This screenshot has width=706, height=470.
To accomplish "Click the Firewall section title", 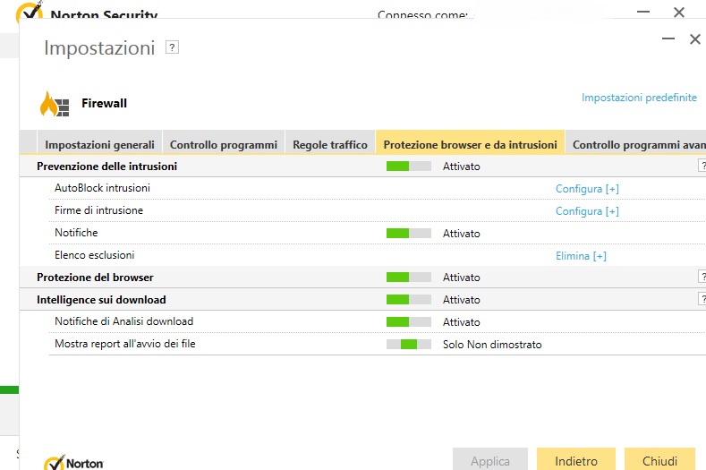I will 104,103.
